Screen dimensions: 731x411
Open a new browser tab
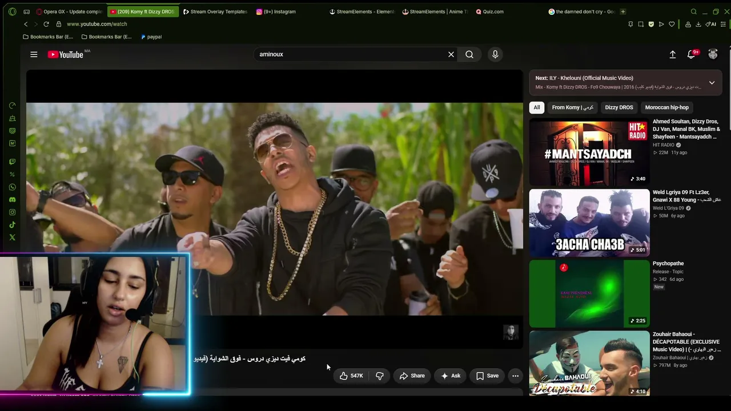623,11
